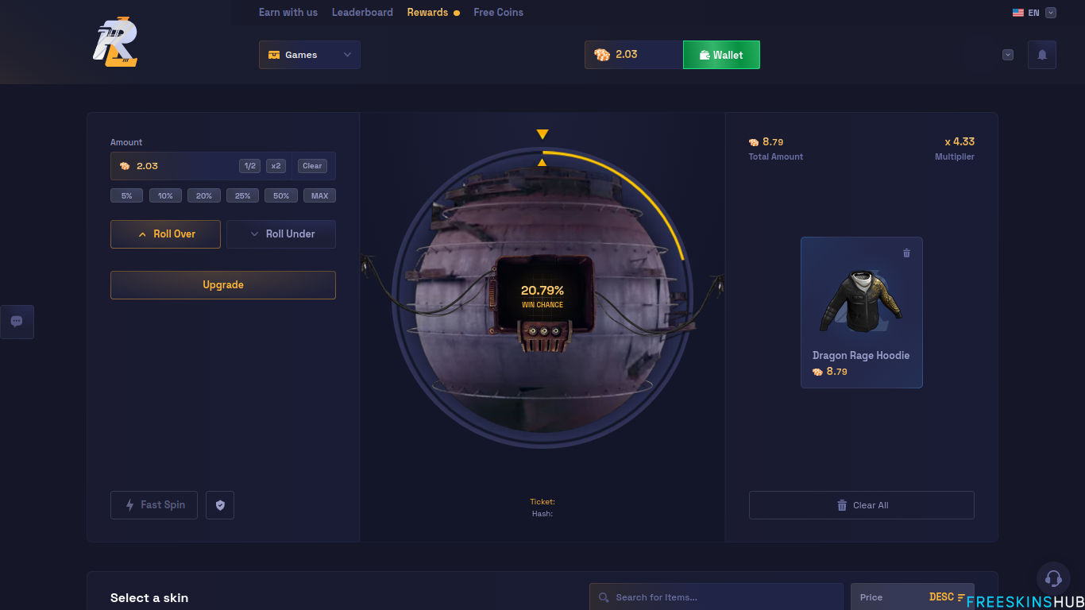Set amount to 50%

coord(281,195)
